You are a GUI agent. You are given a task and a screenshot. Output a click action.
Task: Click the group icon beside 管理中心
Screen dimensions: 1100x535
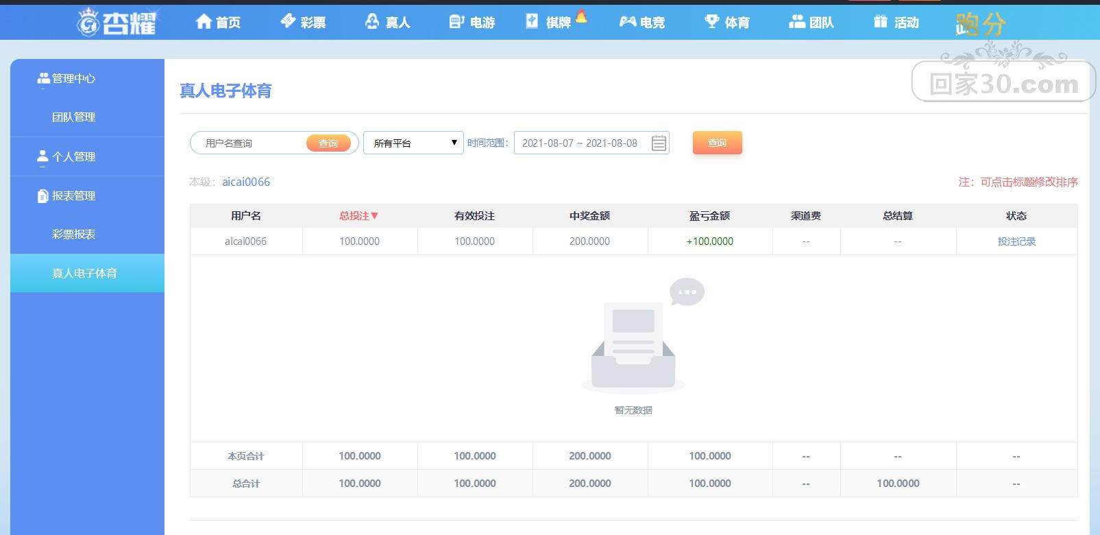44,78
